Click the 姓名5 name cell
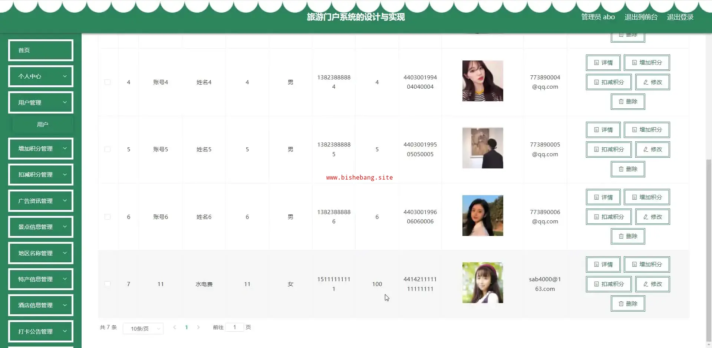The image size is (712, 348). 204,150
